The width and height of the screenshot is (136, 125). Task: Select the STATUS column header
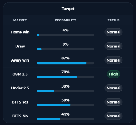pos(113,20)
